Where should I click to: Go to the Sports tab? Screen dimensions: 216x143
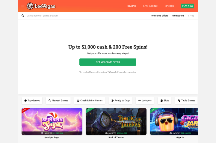click(169, 6)
